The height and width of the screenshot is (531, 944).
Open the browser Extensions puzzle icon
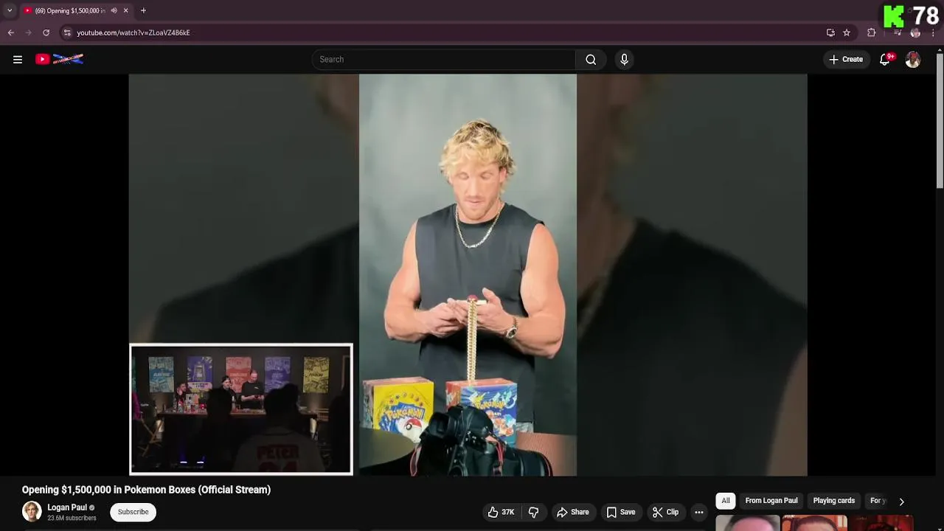[872, 32]
